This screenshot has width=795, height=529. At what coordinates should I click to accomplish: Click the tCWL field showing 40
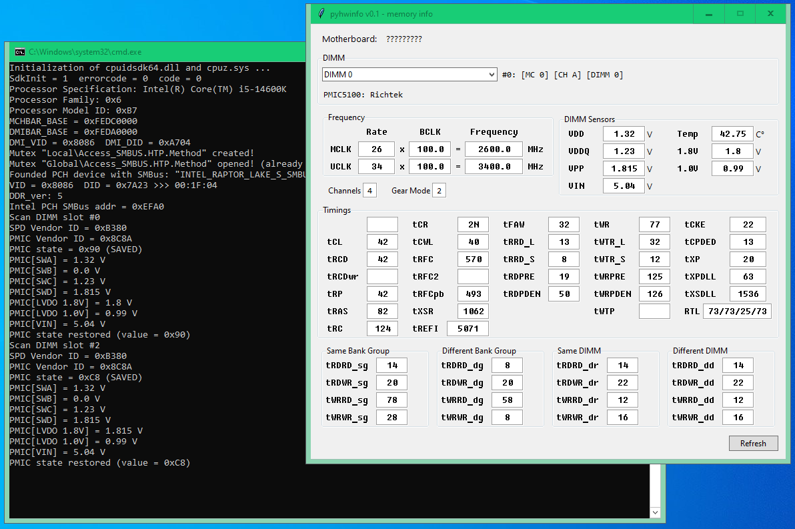[x=473, y=242]
